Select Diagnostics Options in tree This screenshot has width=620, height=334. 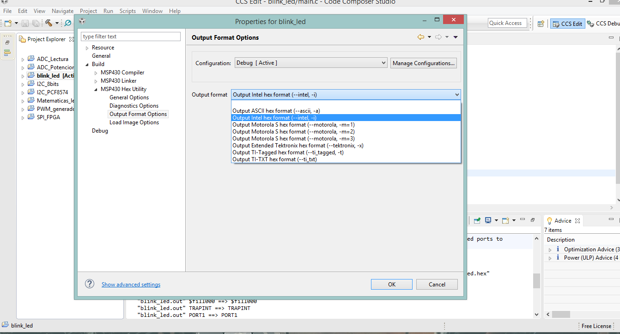tap(134, 106)
